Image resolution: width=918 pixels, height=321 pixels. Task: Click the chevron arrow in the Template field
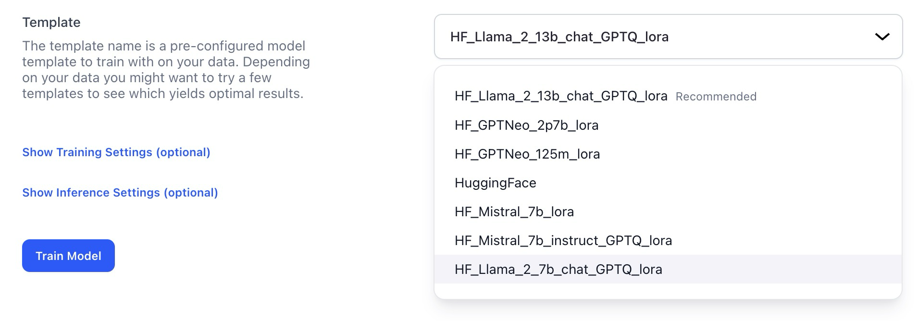[882, 37]
